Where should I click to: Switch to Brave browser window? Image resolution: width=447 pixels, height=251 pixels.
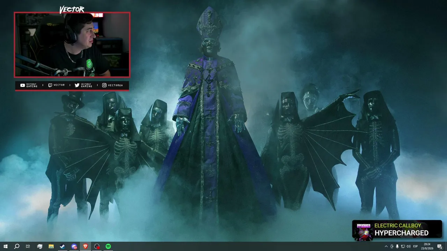point(86,246)
